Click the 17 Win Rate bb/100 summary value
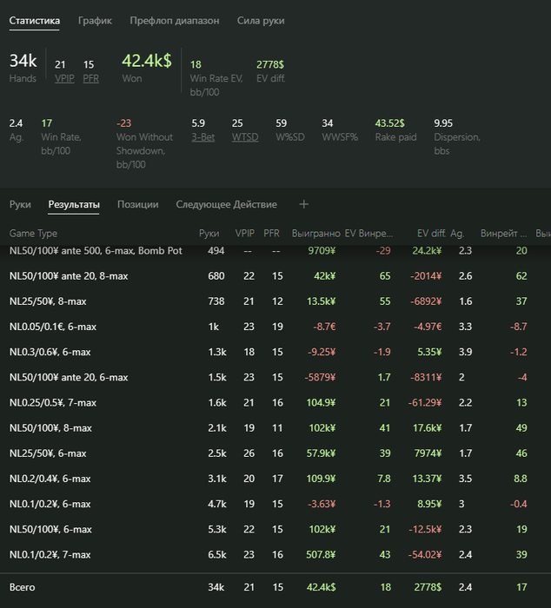 point(47,123)
